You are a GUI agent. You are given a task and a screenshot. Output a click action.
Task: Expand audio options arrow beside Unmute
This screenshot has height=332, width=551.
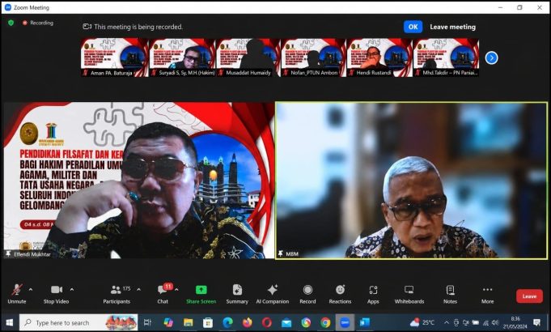pos(31,289)
